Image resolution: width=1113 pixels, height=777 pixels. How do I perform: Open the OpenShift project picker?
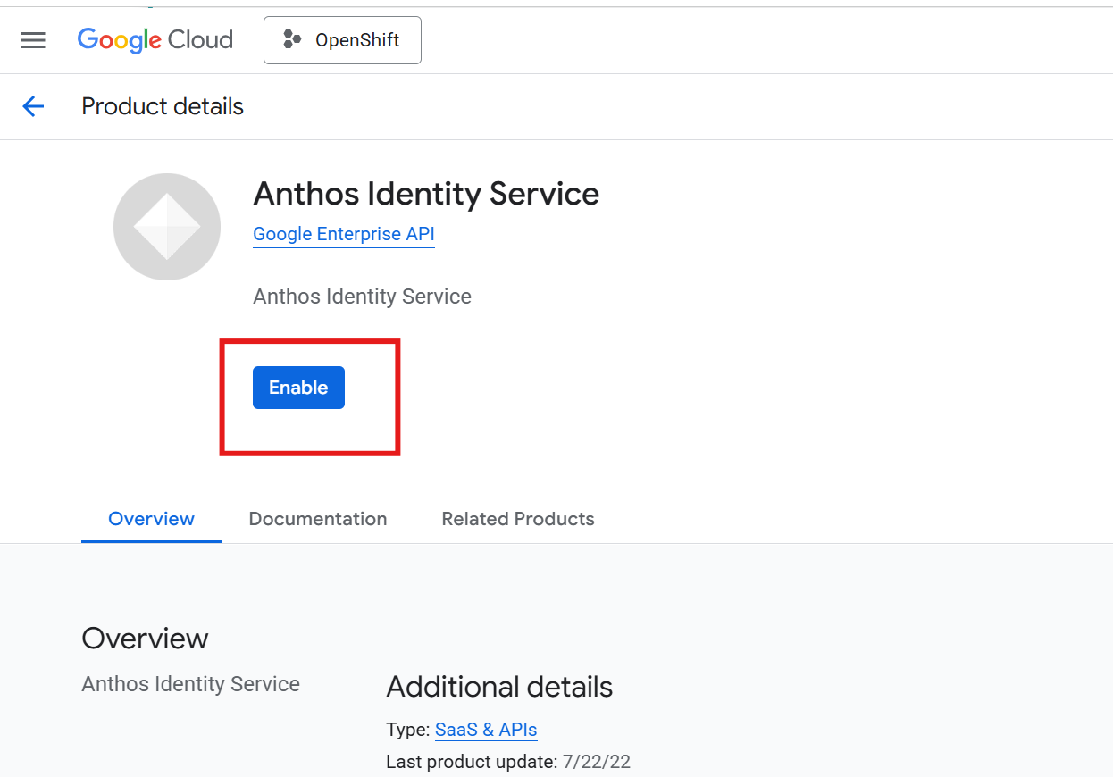(x=342, y=40)
